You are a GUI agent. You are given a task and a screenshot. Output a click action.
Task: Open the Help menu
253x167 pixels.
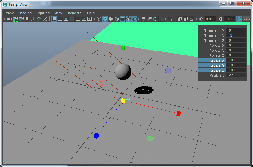[91, 13]
